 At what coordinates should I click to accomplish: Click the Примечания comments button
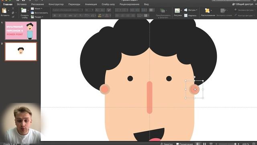click(185, 144)
